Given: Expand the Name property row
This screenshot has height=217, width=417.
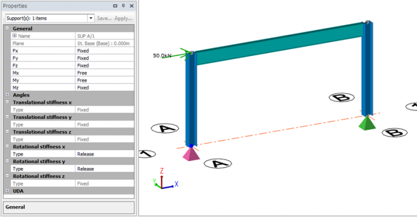Looking at the screenshot, I should 15,35.
